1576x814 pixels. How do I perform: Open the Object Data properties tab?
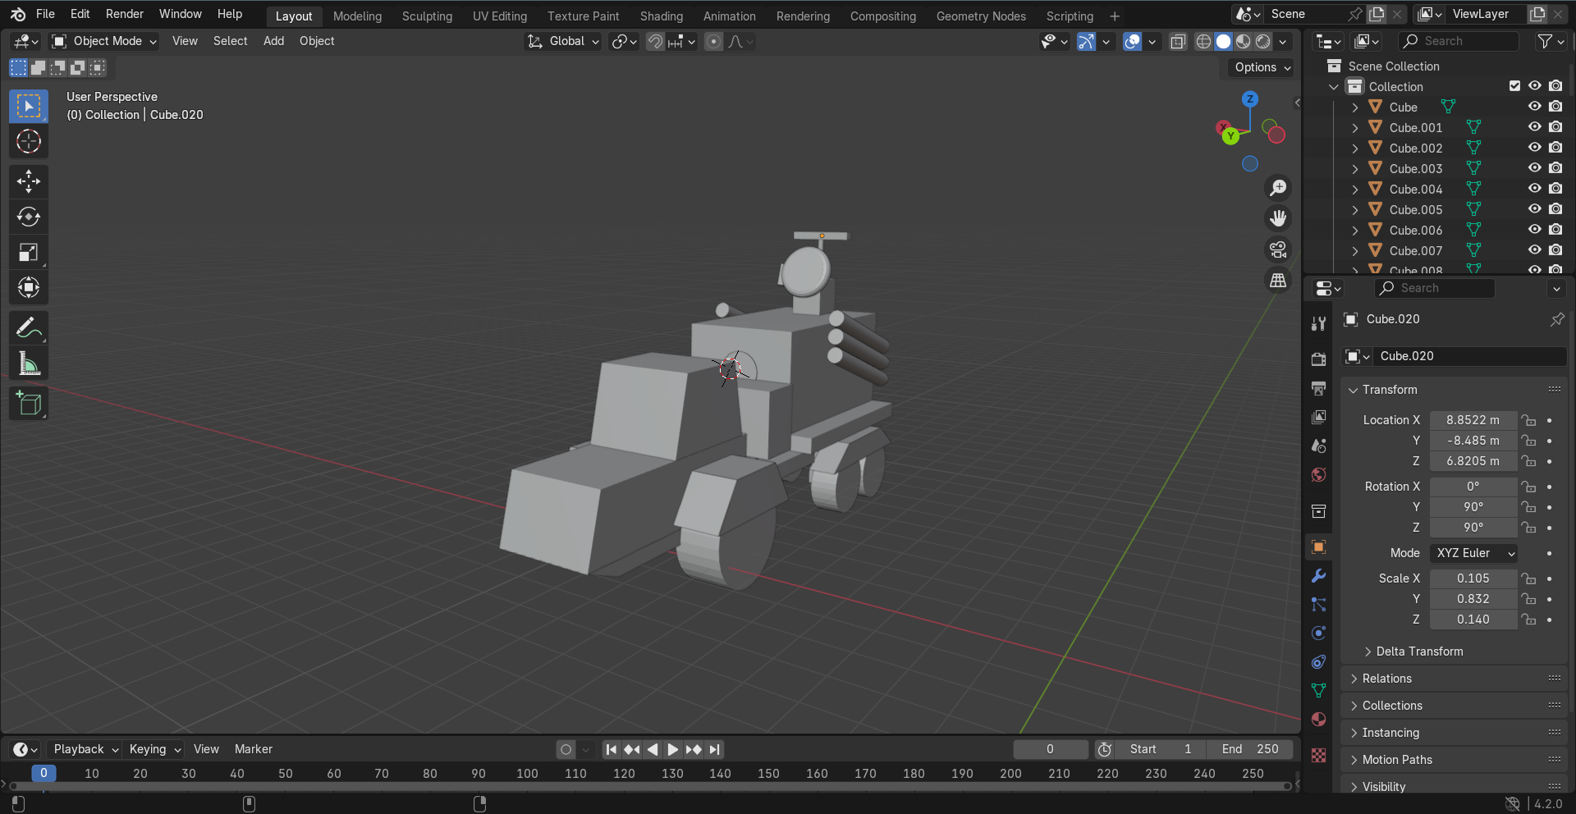[1318, 691]
